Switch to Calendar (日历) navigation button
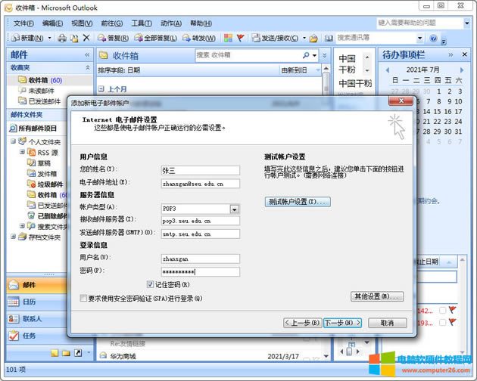 [37, 302]
